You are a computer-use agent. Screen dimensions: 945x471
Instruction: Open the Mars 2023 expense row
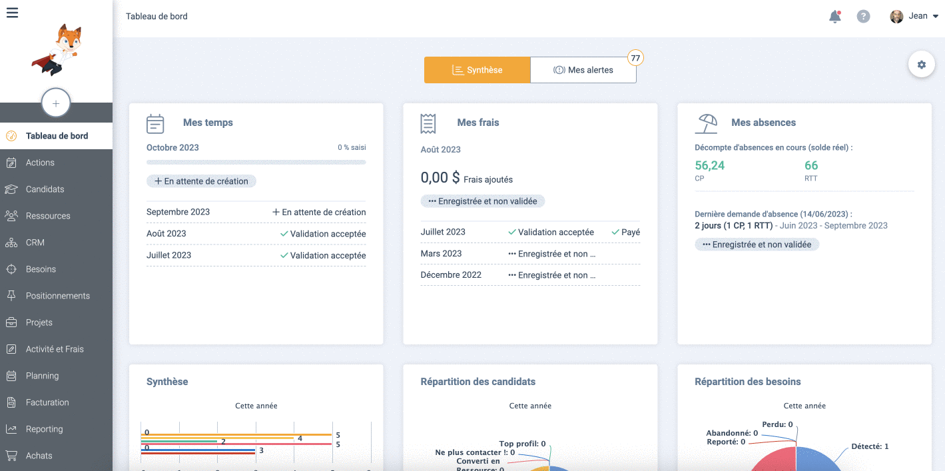530,253
